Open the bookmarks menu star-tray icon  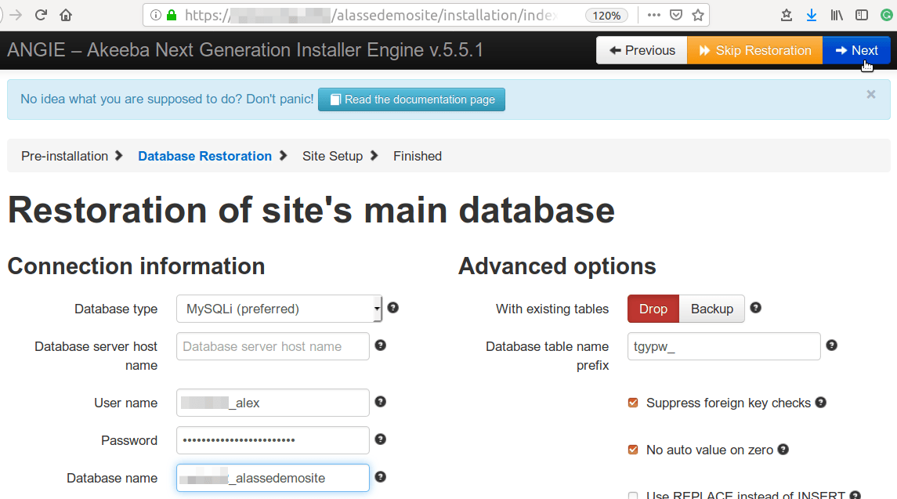coord(787,16)
